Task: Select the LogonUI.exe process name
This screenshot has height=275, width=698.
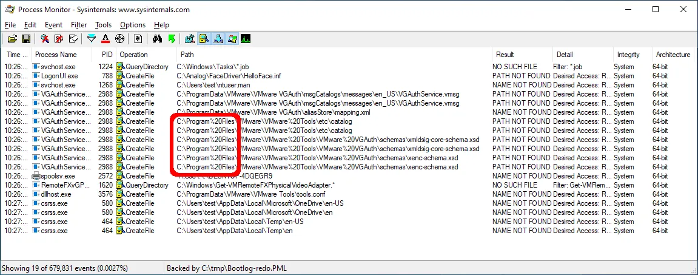Action: point(59,76)
